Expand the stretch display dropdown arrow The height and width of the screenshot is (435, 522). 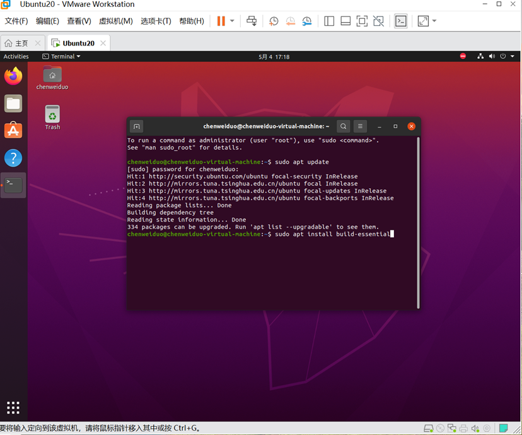(434, 21)
